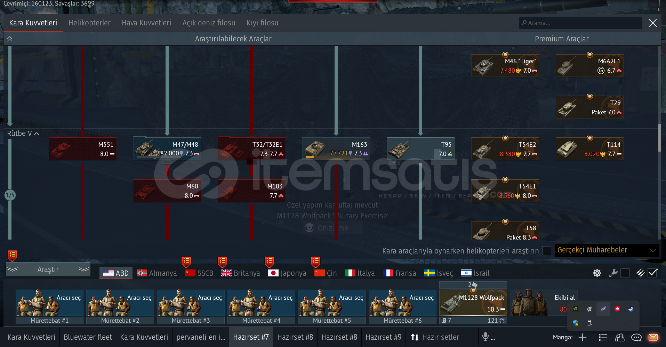Click the ammunition auto-refill icon
Screen dimensions: 666x347
pos(640,273)
